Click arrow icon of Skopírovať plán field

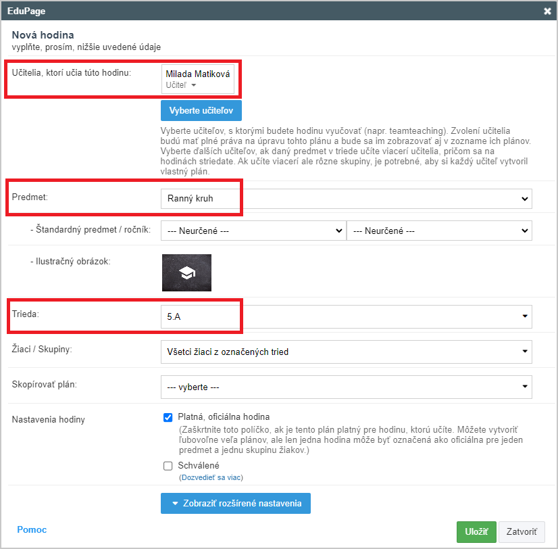pyautogui.click(x=524, y=387)
